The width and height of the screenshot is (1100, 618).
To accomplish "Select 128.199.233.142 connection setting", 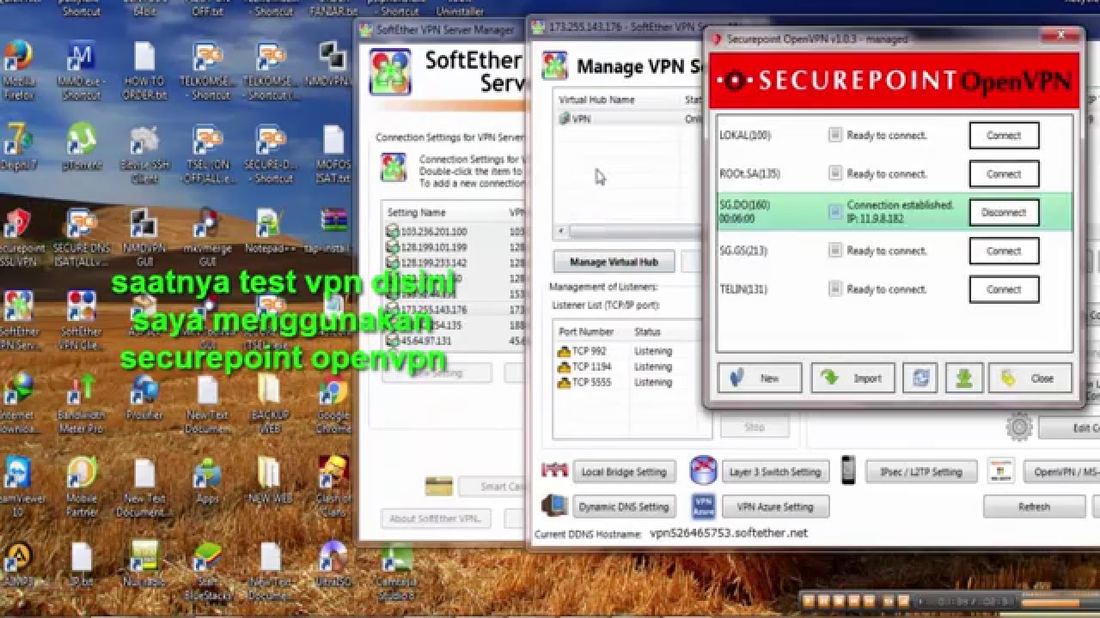I will (455, 263).
